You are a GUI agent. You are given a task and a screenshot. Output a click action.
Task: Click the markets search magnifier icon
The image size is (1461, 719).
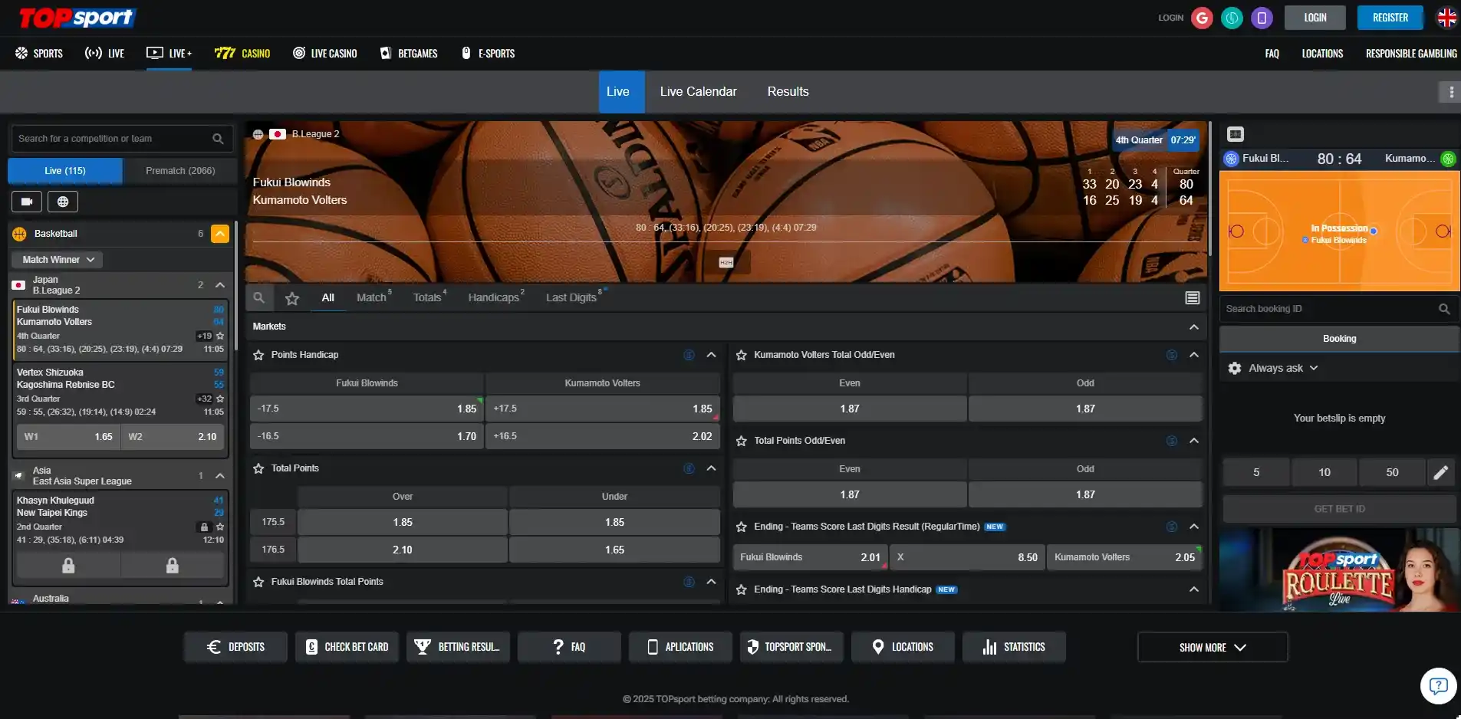click(259, 298)
